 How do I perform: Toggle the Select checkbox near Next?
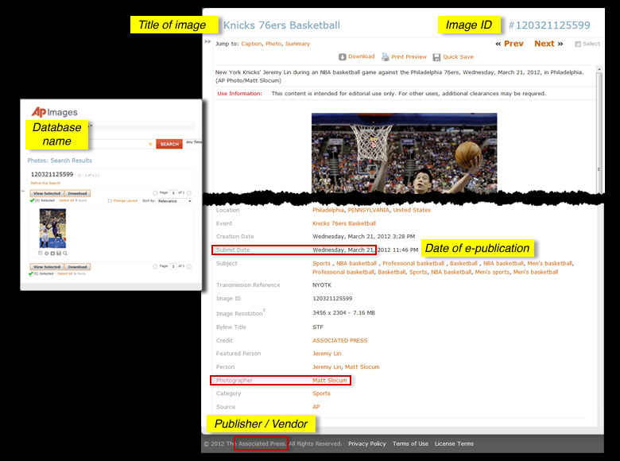[x=578, y=45]
